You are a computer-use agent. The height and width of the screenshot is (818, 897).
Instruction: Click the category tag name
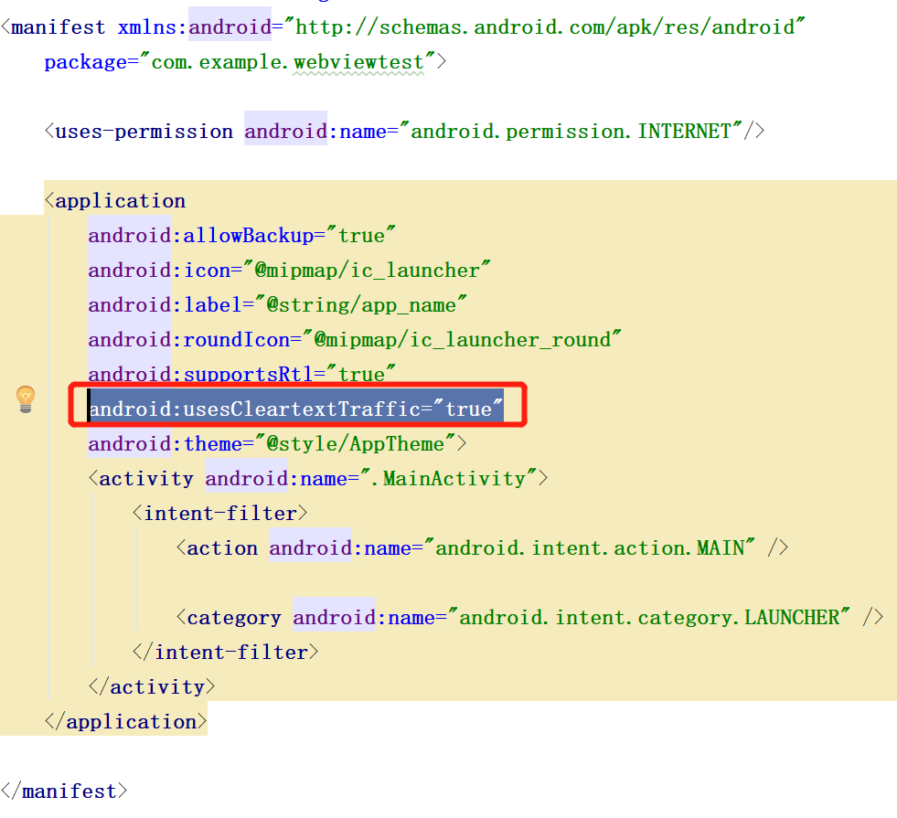point(234,618)
